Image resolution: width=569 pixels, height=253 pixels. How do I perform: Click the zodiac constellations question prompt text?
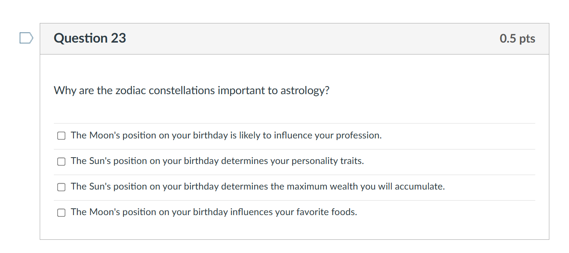(x=191, y=91)
